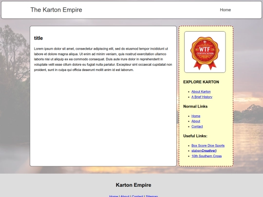
Task: Click the "title" heading in the main panel
Action: pos(38,38)
